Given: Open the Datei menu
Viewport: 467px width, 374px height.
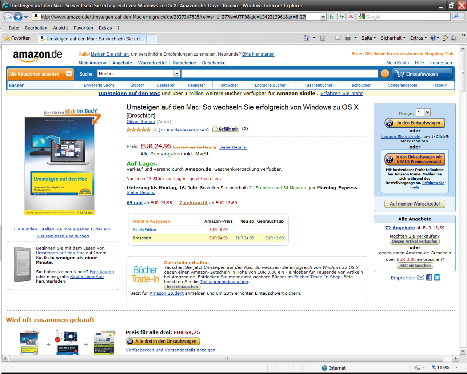Looking at the screenshot, I should click(14, 28).
